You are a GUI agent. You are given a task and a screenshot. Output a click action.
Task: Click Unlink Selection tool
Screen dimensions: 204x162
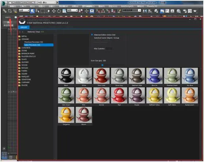10,11
